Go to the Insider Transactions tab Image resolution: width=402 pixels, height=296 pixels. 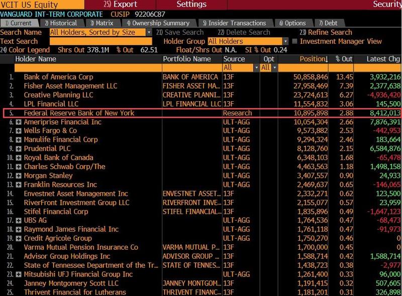pos(235,23)
